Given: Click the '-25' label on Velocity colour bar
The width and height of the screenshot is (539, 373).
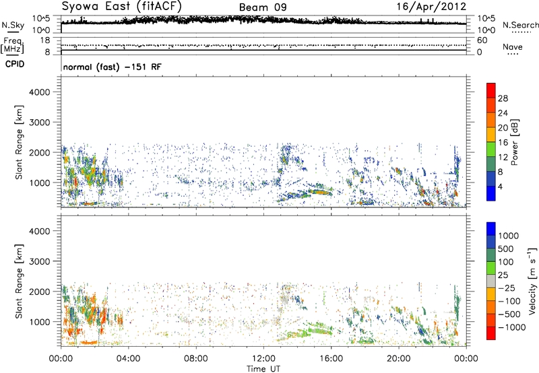Looking at the screenshot, I should [x=506, y=288].
